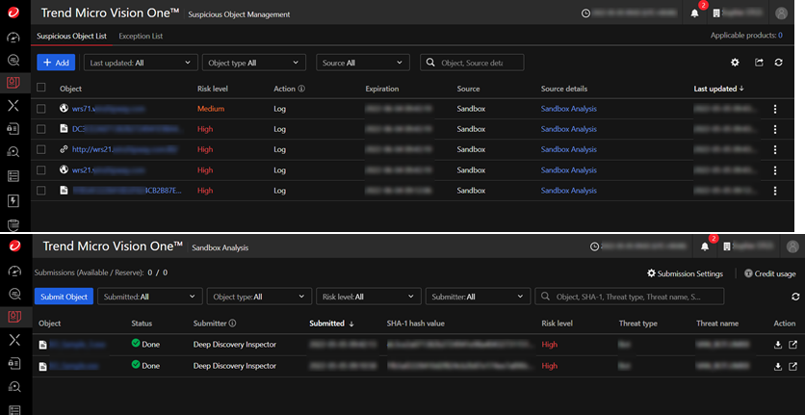Open settings gear in Suspicious Object List toolbar
This screenshot has height=415, width=805.
[735, 63]
